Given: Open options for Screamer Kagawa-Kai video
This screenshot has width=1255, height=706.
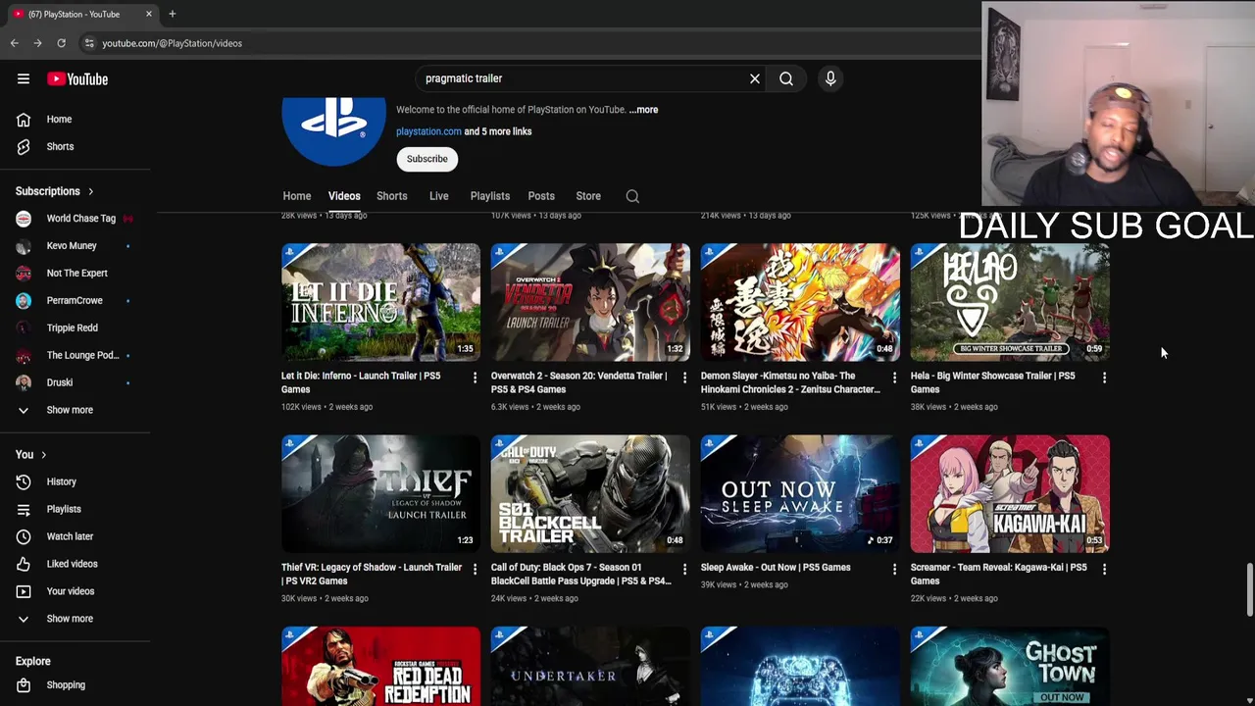Looking at the screenshot, I should 1104,569.
